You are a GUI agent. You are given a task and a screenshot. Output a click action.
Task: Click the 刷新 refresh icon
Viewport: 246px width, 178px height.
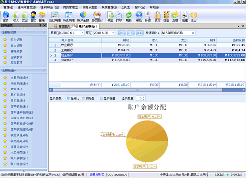pyautogui.click(x=129, y=16)
